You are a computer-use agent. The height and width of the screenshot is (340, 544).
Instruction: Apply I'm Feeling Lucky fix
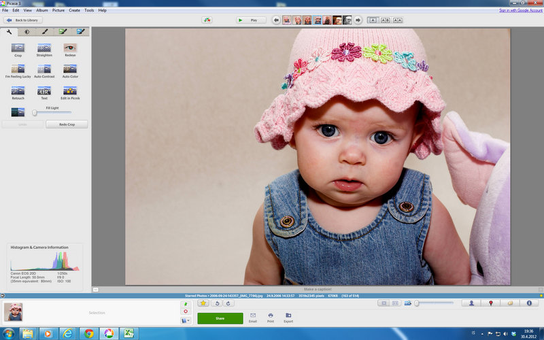(18, 71)
